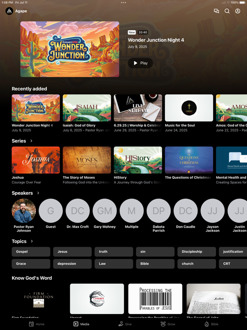Open the Uproot study card
Image resolution: width=247 pixels, height=330 pixels.
[97, 299]
